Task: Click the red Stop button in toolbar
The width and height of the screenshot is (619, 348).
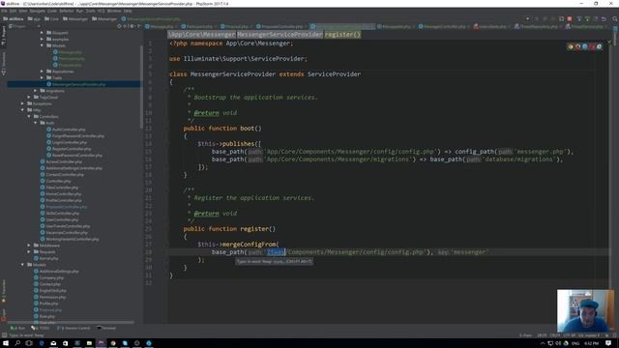Action: (570, 18)
